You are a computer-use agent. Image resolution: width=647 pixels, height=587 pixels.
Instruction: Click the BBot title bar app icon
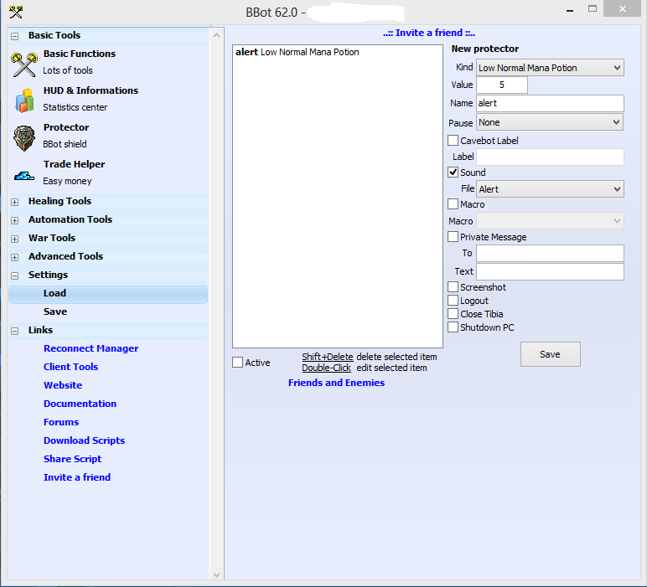coord(16,12)
